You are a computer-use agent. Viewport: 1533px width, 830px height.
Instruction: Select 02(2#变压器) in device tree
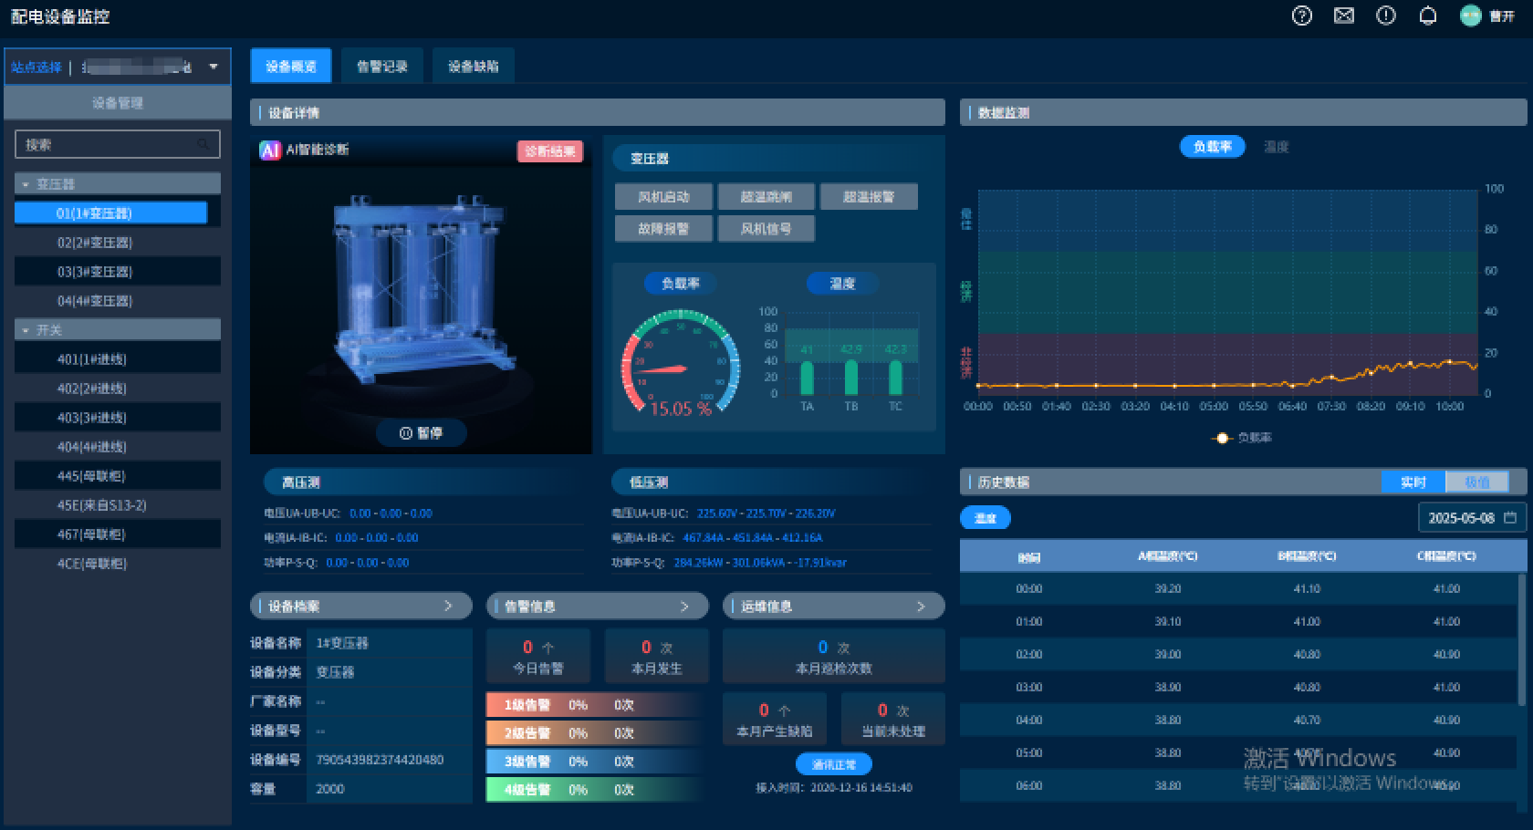click(x=95, y=243)
